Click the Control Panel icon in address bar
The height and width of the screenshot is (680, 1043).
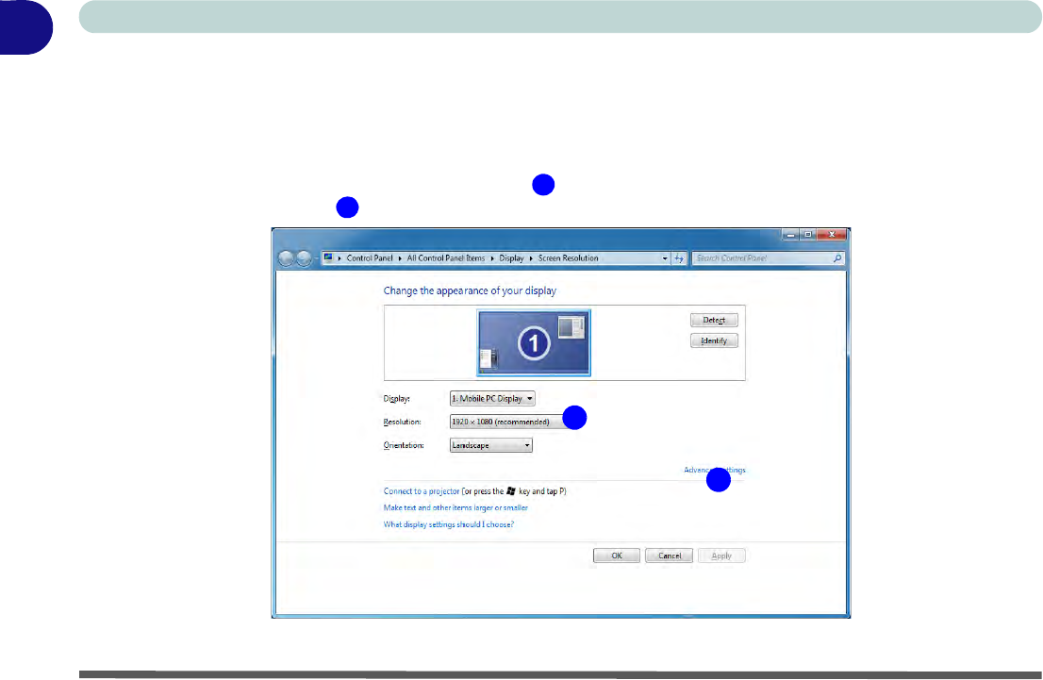pos(329,258)
